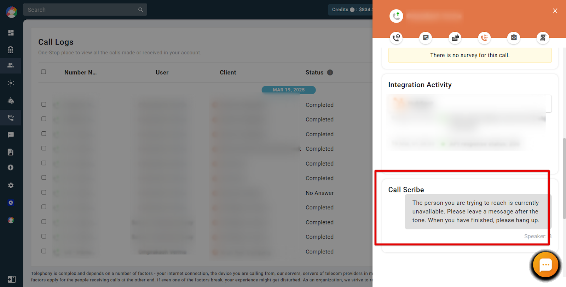Open the call notes icon
Image resolution: width=566 pixels, height=287 pixels.
(x=426, y=37)
